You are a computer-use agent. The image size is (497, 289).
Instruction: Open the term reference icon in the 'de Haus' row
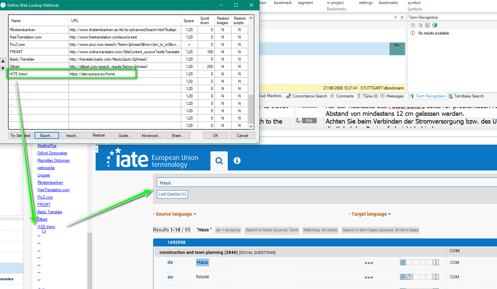click(x=403, y=263)
